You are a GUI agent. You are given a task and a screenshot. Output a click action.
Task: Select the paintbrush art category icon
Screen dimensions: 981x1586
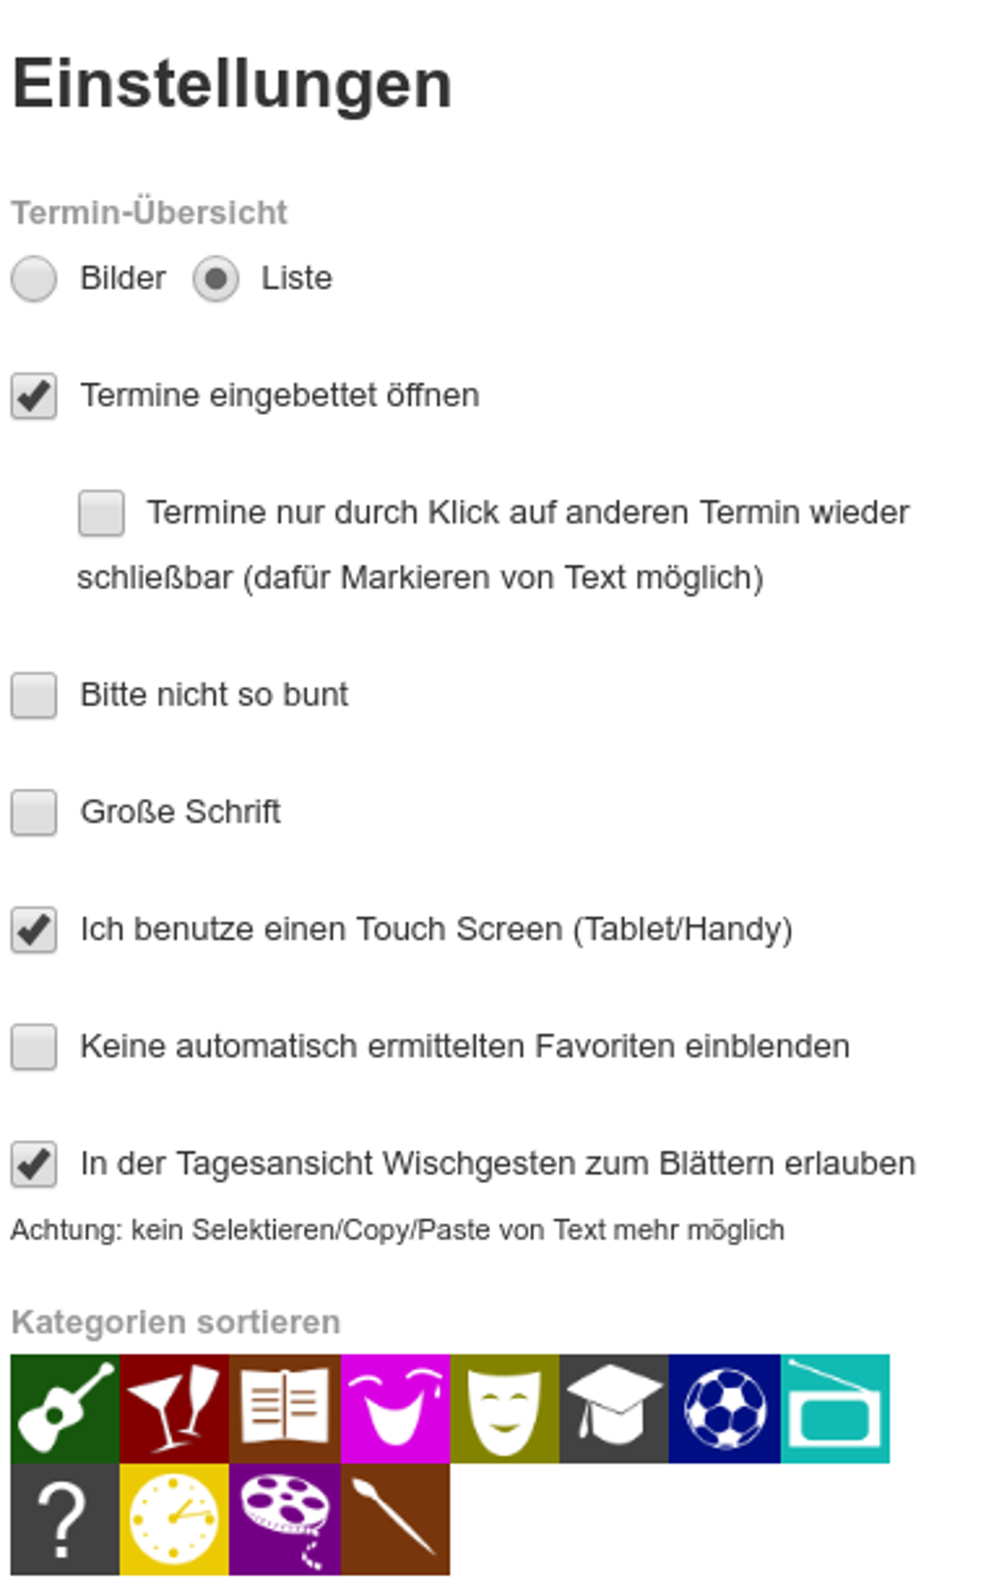(x=395, y=1519)
